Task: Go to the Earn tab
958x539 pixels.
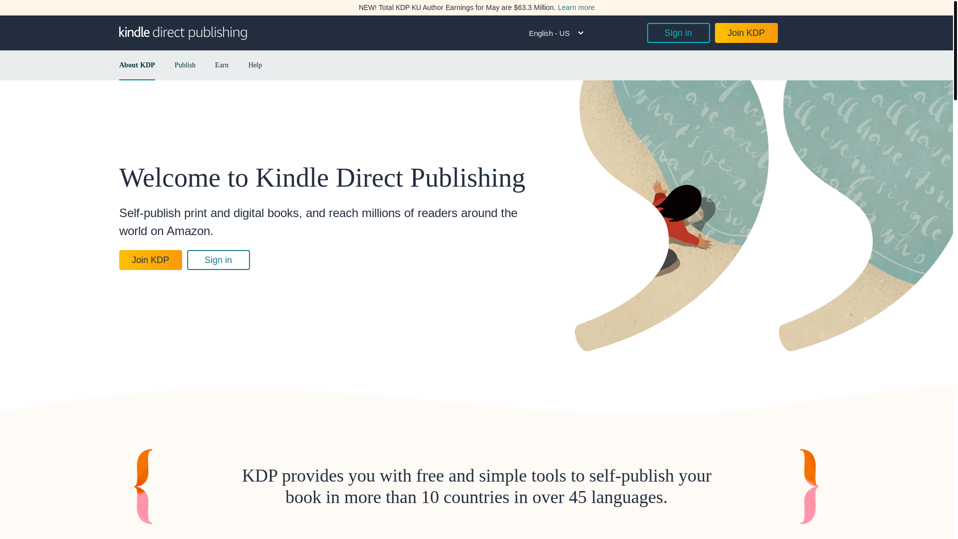Action: [x=222, y=65]
